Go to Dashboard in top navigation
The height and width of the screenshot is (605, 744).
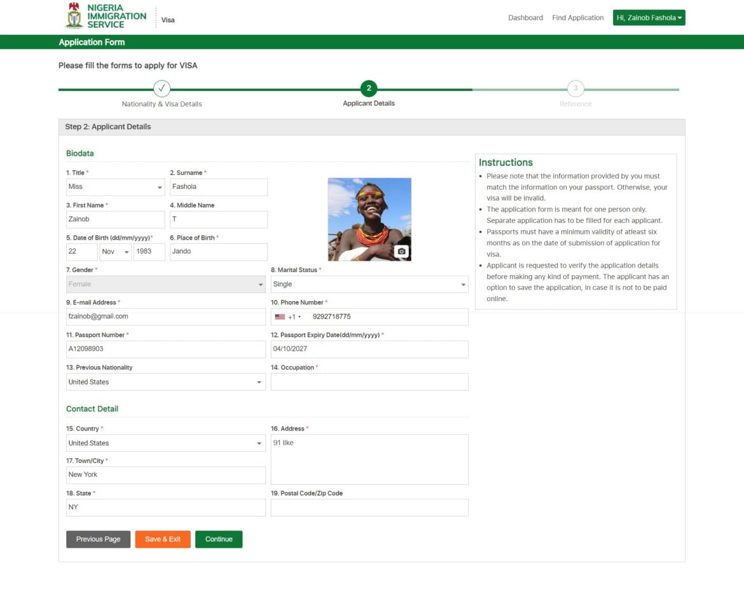click(x=525, y=18)
